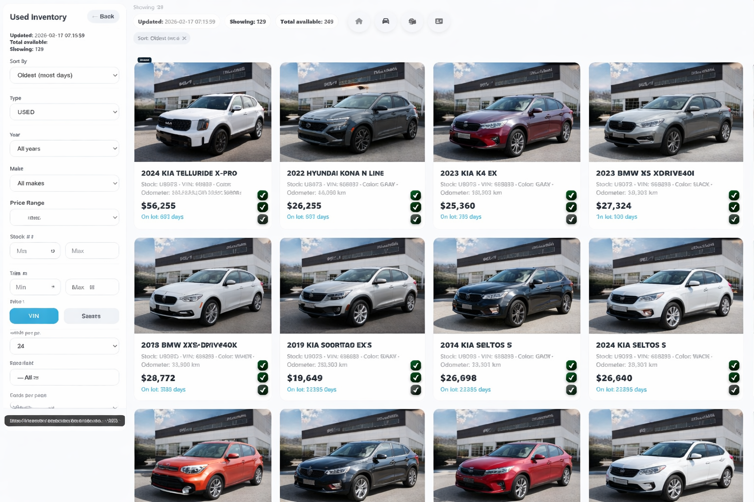Toggle checkbox beside $27,324 BMW price

pyautogui.click(x=734, y=207)
